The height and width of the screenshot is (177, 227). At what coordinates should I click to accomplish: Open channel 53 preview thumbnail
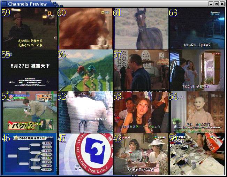pyautogui.click(x=141, y=112)
